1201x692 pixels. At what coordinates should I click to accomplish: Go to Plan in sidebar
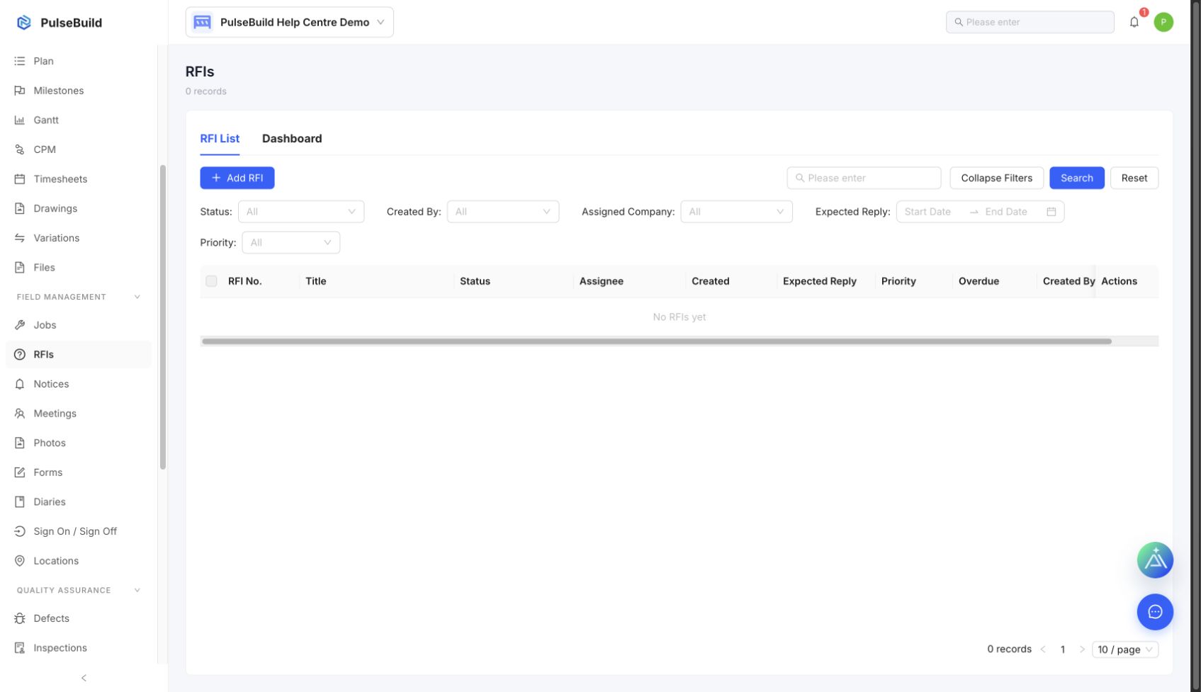coord(78,61)
